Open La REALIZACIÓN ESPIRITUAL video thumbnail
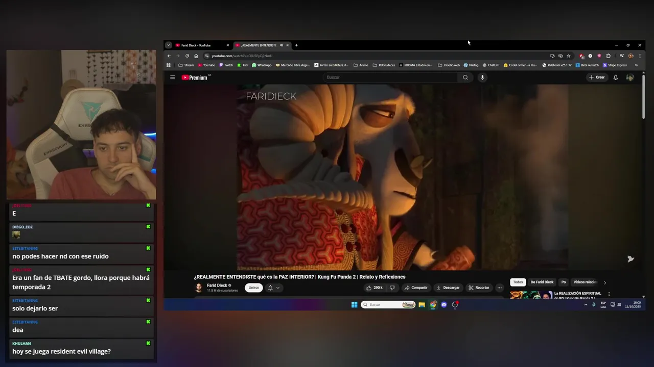654x367 pixels. pos(531,295)
